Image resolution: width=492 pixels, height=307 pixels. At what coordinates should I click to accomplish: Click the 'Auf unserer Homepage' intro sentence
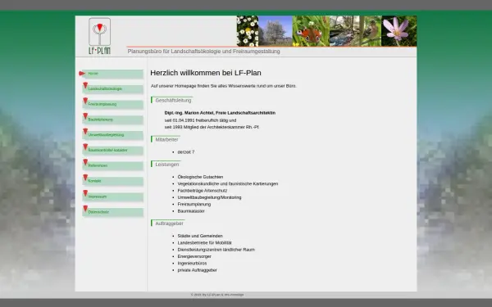[x=223, y=86]
